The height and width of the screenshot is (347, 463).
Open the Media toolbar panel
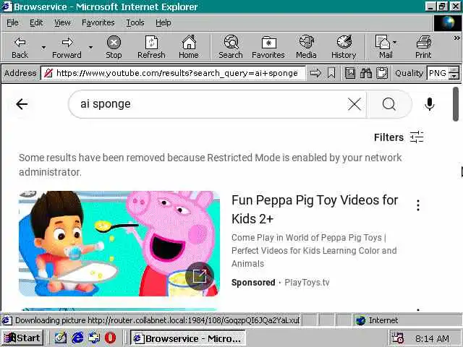pos(306,47)
